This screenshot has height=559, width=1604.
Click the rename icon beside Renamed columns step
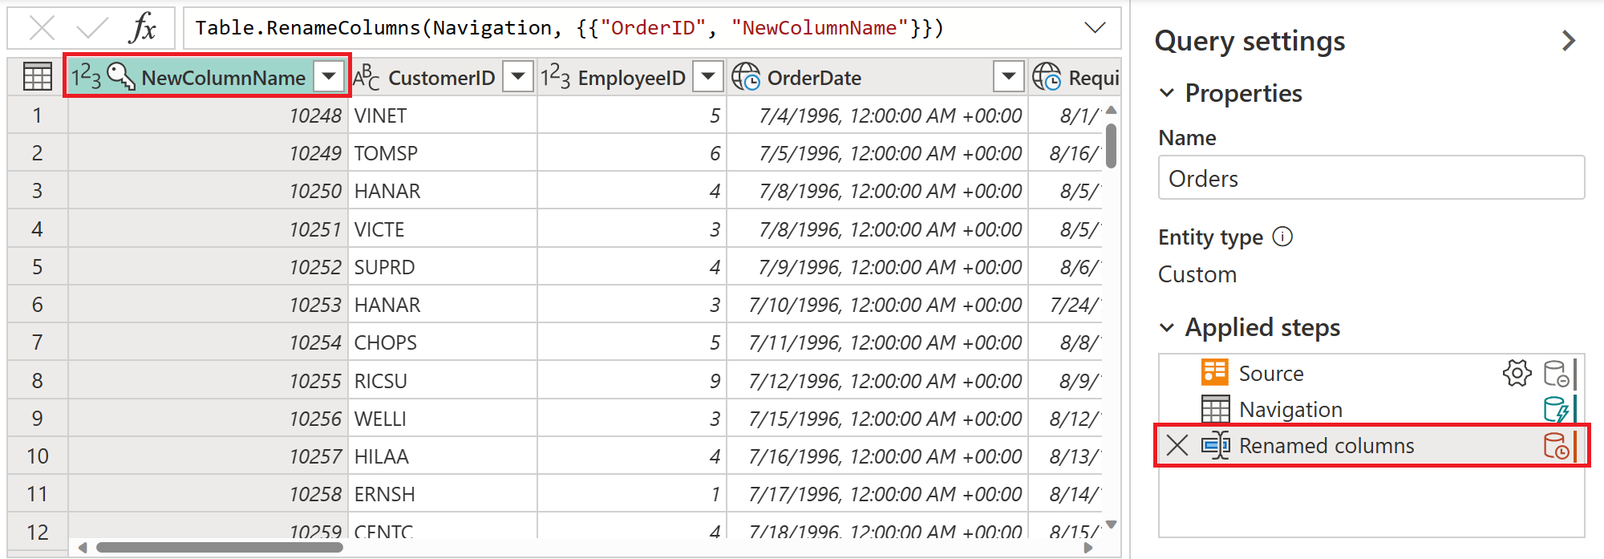1215,445
